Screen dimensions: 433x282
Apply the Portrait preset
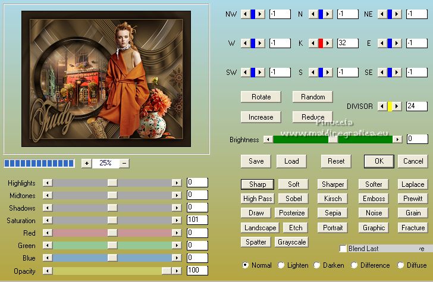pos(332,228)
